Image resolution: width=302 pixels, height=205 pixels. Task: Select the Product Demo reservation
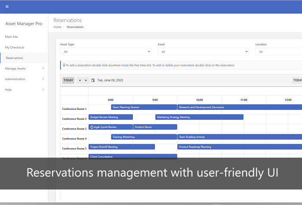[155, 127]
